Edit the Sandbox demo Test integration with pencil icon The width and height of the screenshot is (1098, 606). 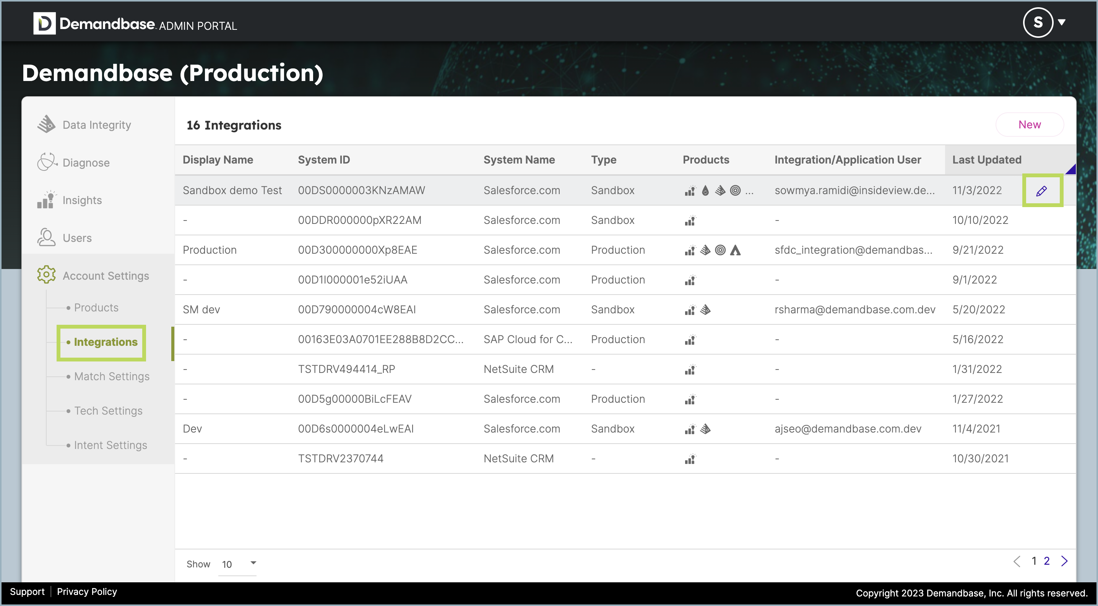coord(1042,190)
